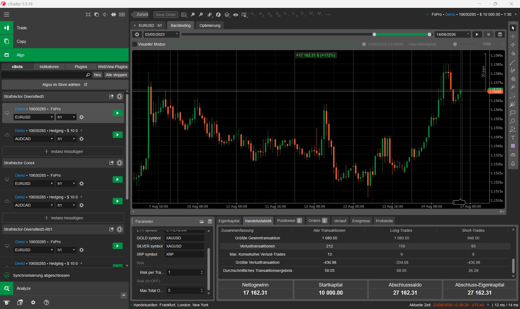Viewport: 520px width, 309px height.
Task: Select the freehand pencil drawing tool
Action: point(513,70)
